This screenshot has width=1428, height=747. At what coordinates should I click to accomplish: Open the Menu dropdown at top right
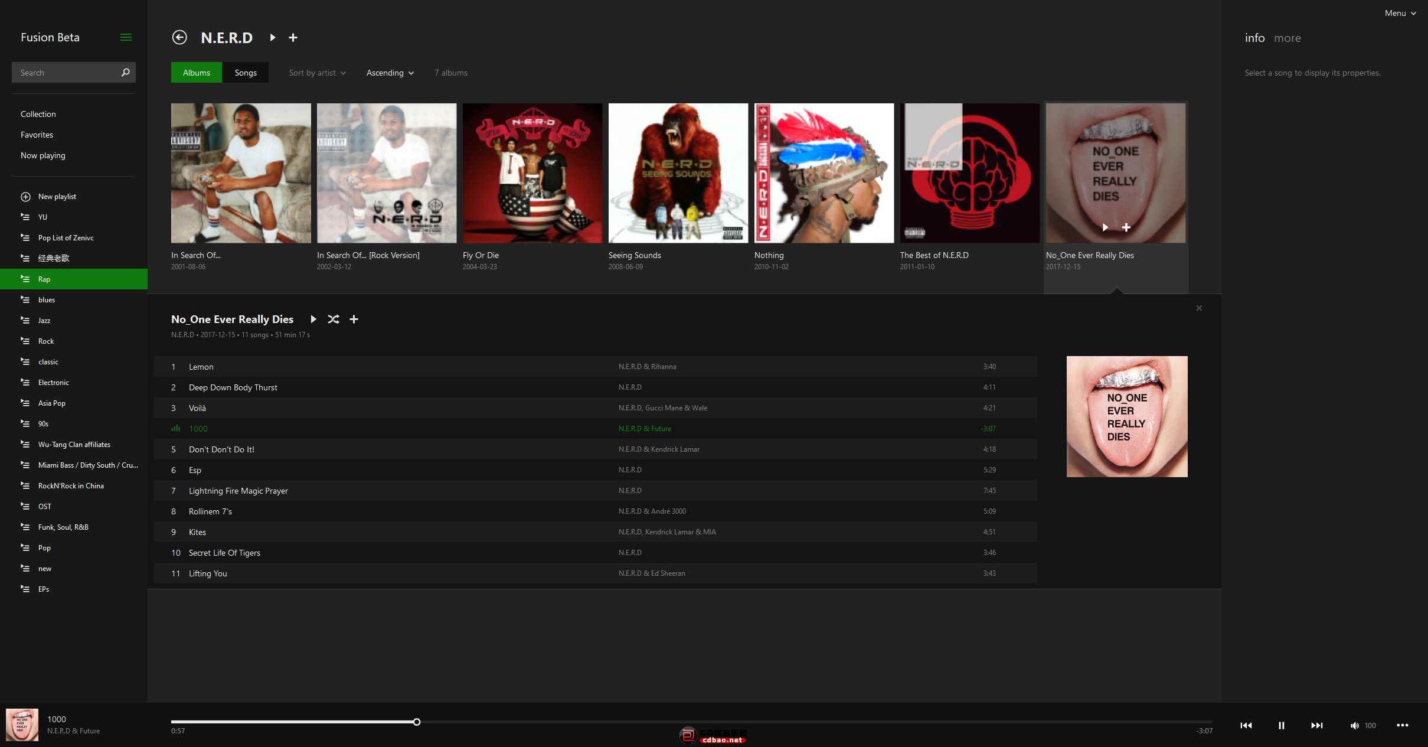[1400, 13]
